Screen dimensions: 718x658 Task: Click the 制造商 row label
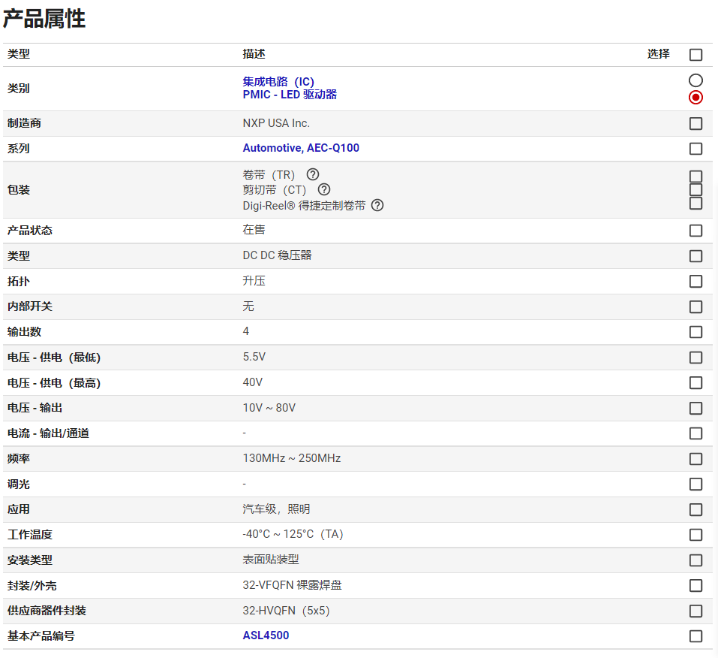tap(24, 123)
